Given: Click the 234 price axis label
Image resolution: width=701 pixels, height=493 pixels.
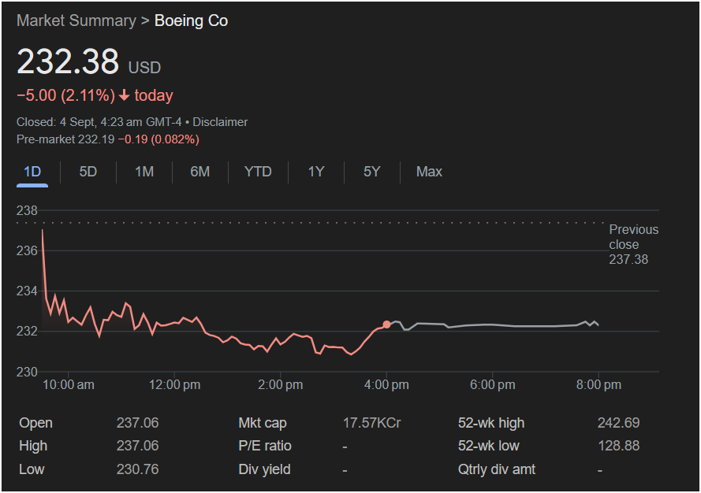Looking at the screenshot, I should (x=27, y=291).
